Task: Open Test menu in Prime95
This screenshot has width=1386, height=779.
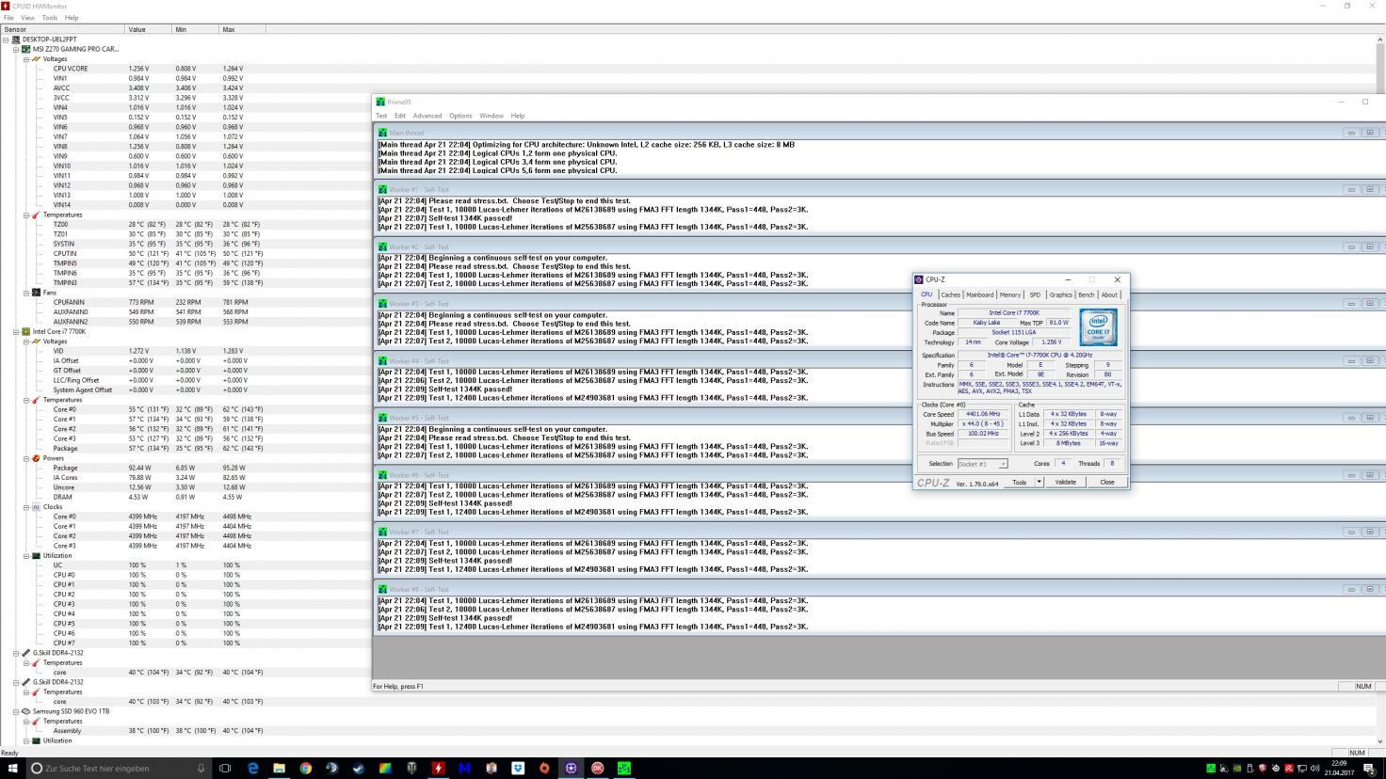Action: pos(381,116)
